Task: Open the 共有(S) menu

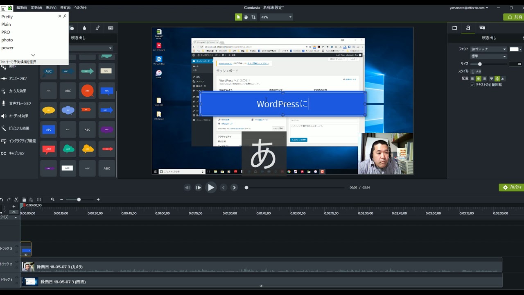Action: tap(65, 8)
